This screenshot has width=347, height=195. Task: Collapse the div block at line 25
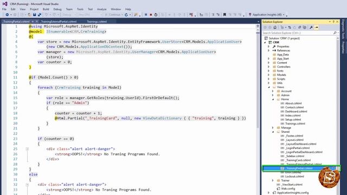click(27, 149)
